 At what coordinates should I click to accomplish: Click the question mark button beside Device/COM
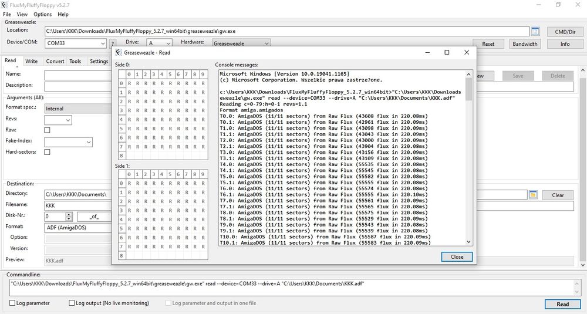113,44
